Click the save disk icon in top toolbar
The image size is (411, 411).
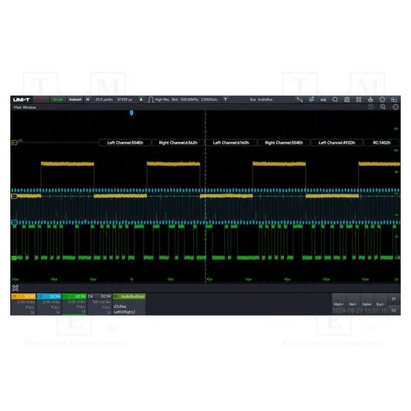coord(347,100)
